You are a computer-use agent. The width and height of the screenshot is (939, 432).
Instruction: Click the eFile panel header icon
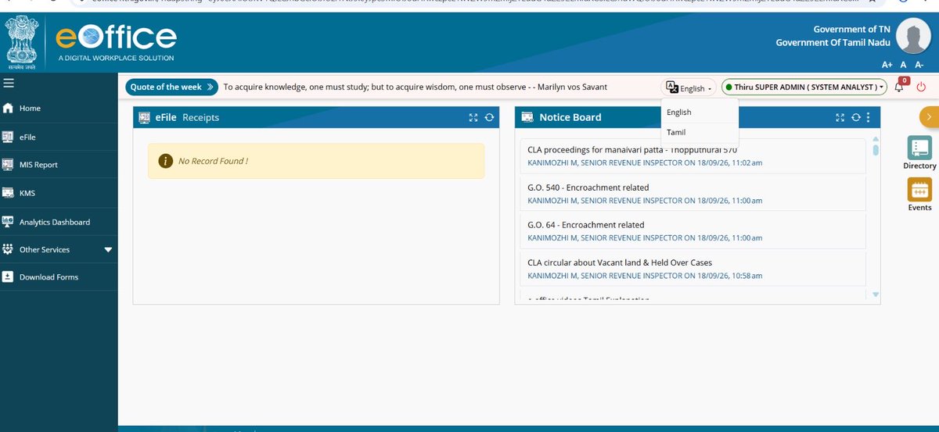(144, 117)
